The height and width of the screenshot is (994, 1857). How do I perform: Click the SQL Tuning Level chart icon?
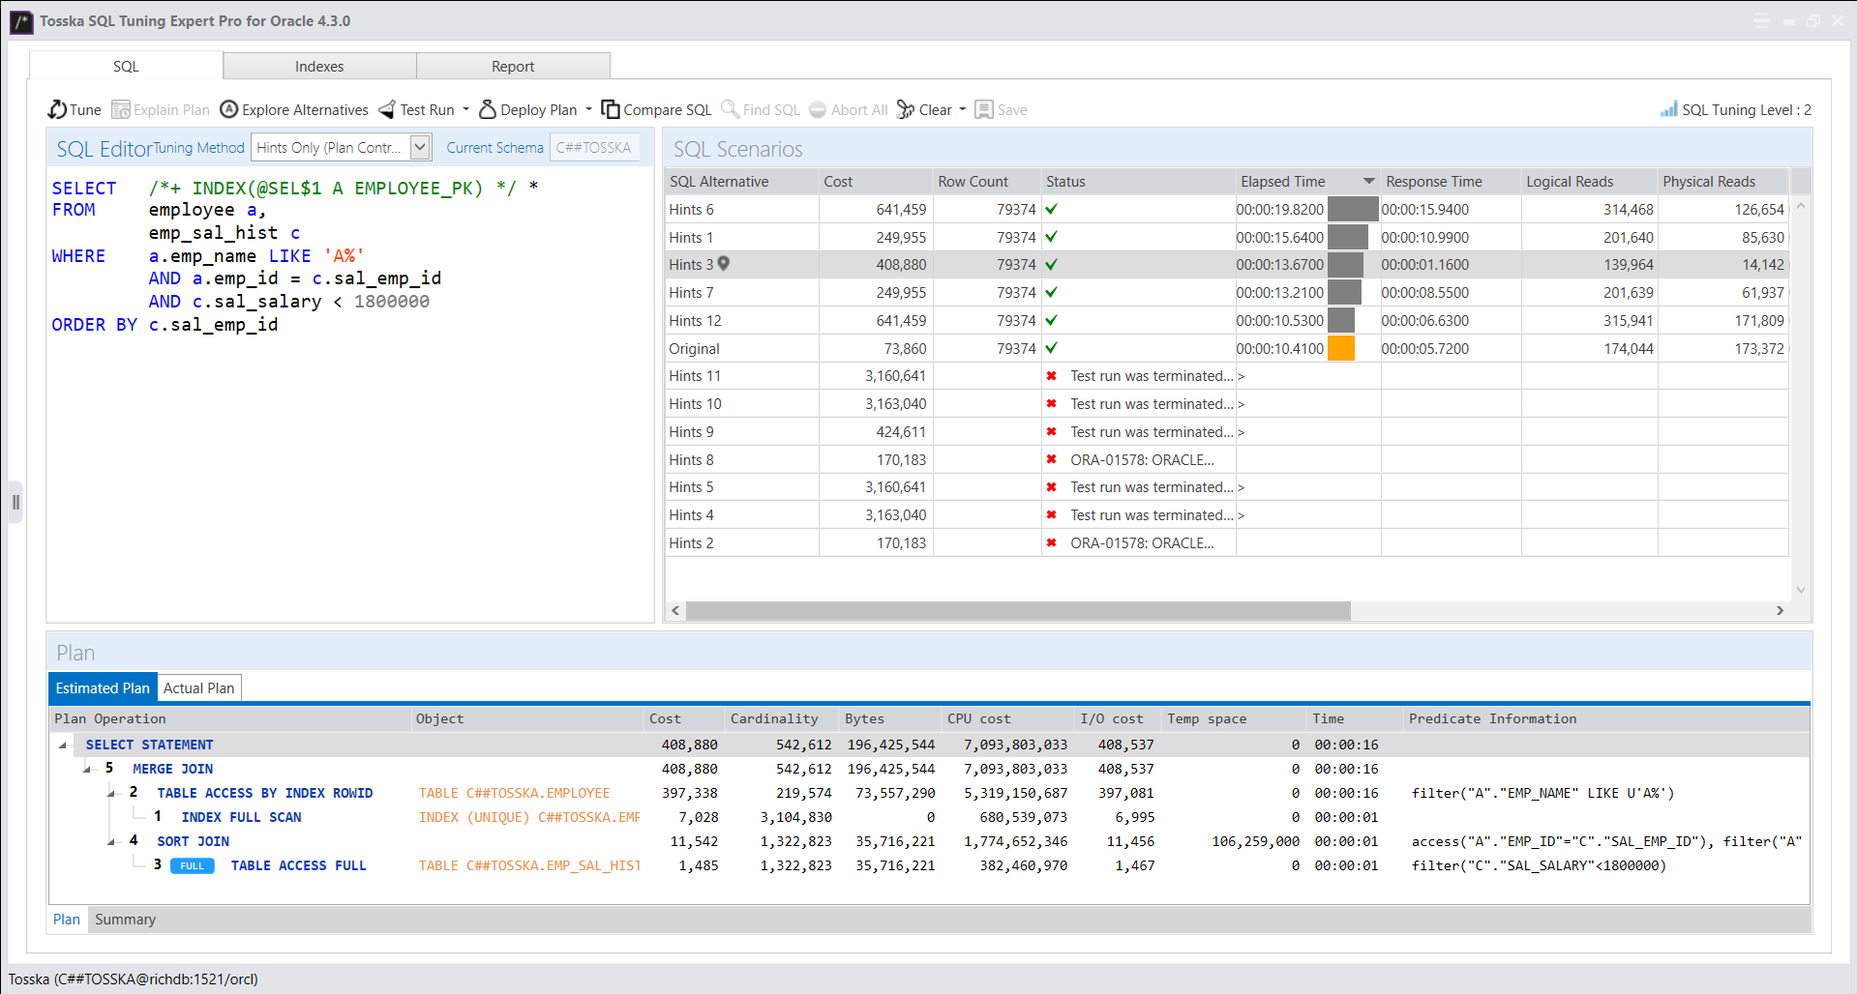pyautogui.click(x=1669, y=109)
